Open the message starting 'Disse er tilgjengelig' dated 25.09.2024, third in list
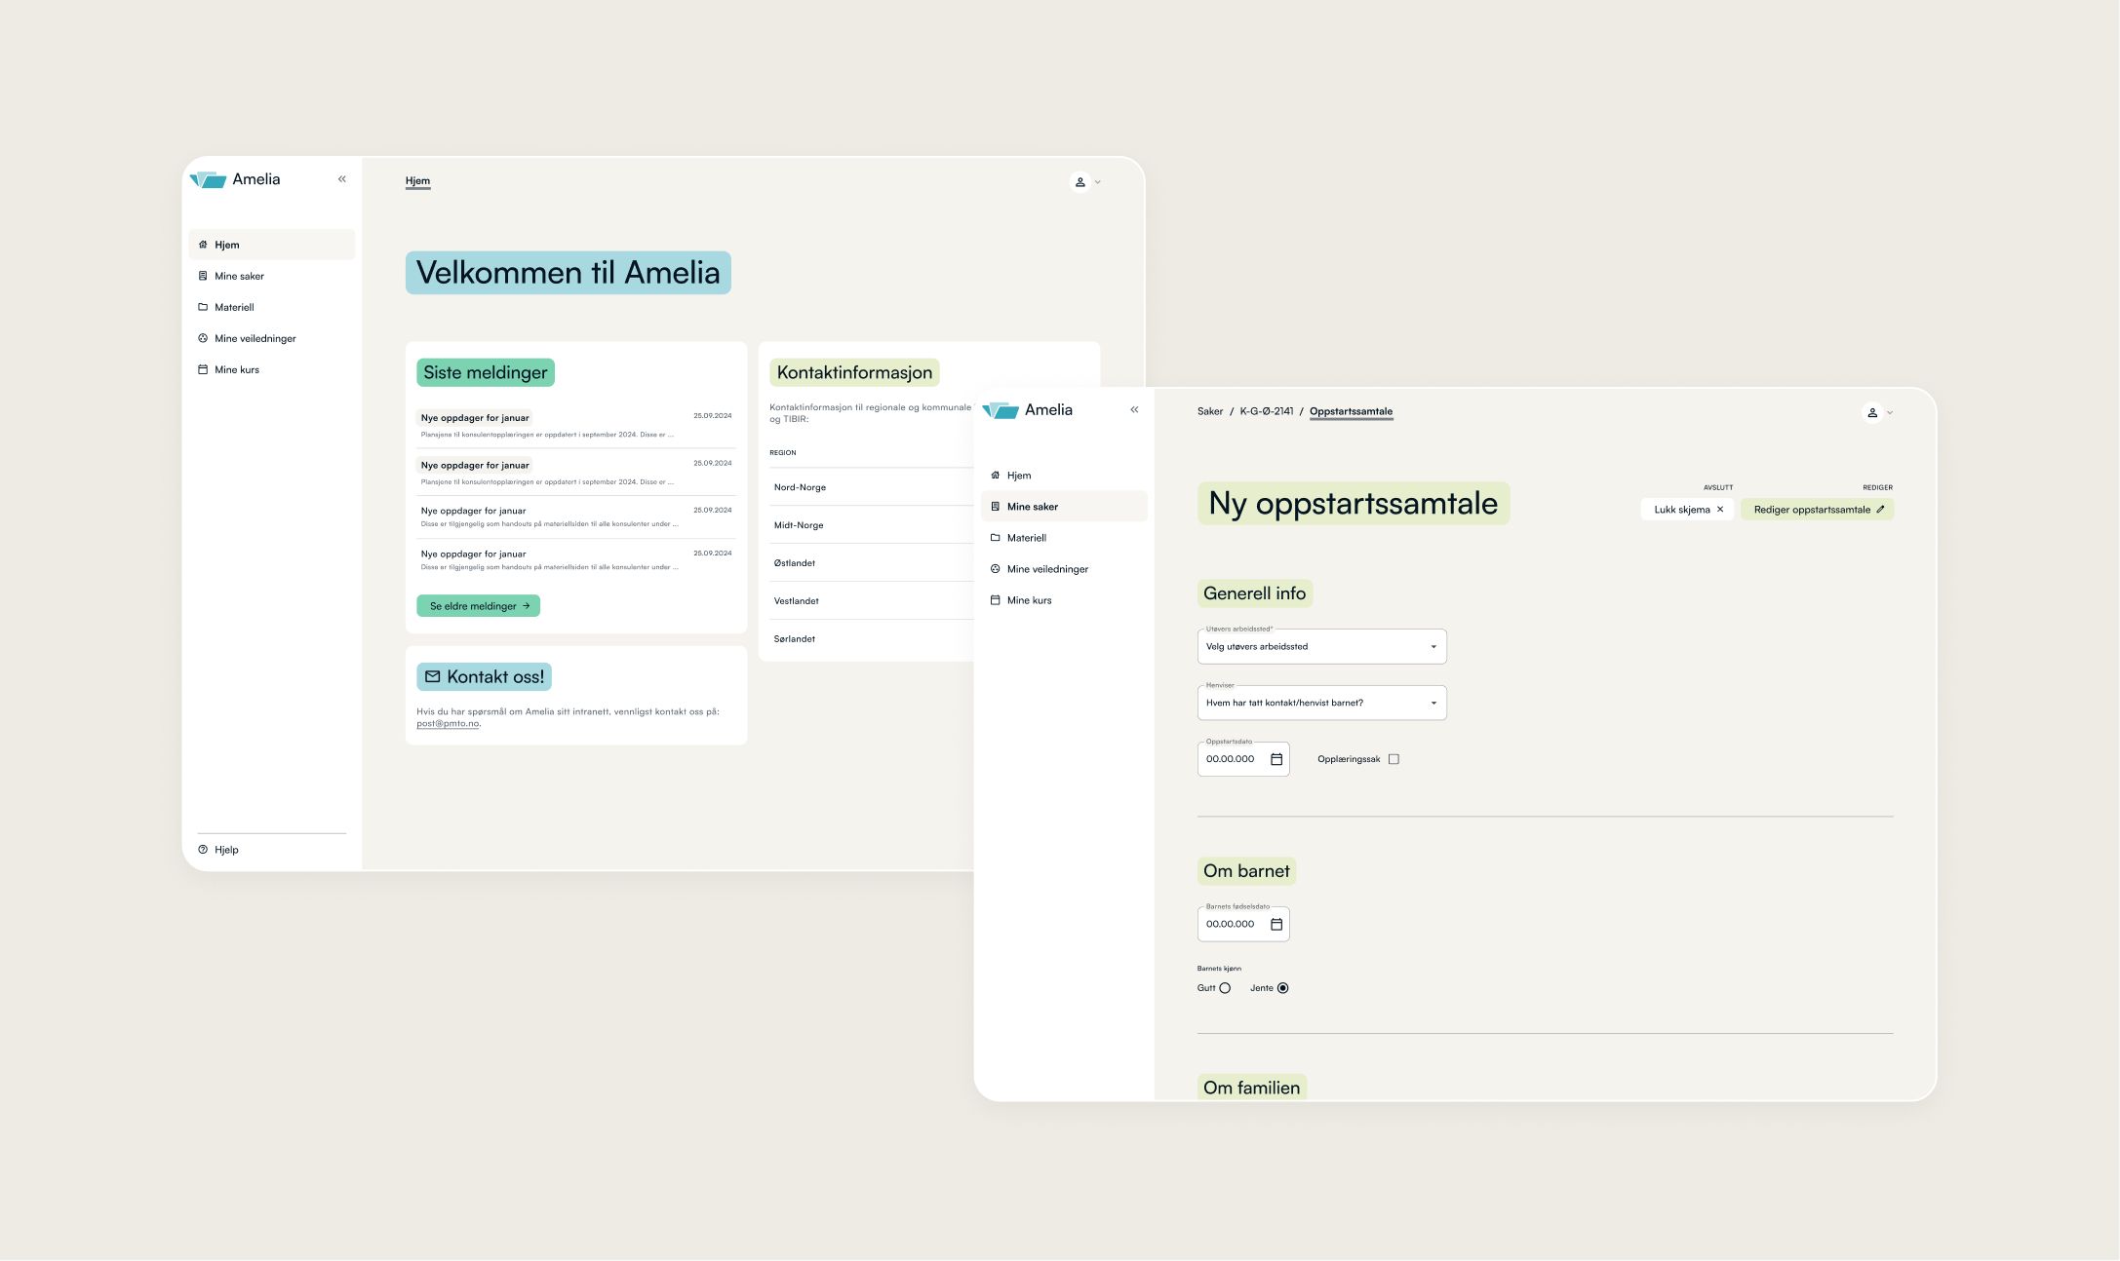Screen dimensions: 2120x1261 pos(575,517)
